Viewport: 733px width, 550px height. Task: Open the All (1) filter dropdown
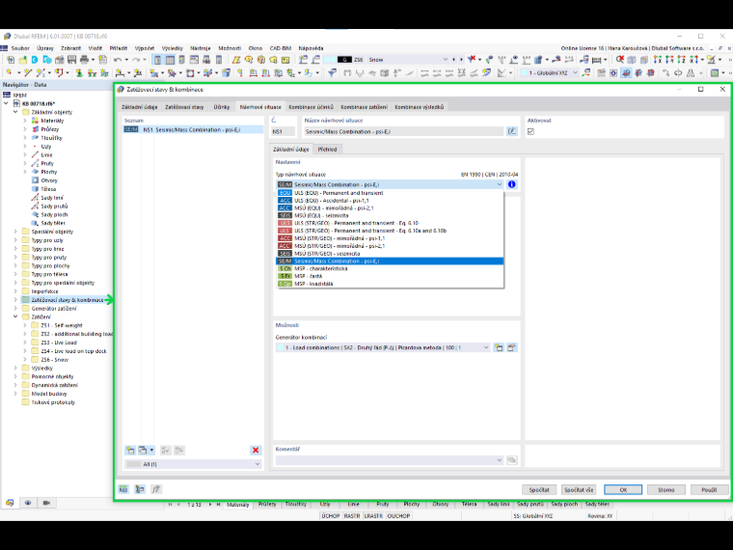coord(193,464)
